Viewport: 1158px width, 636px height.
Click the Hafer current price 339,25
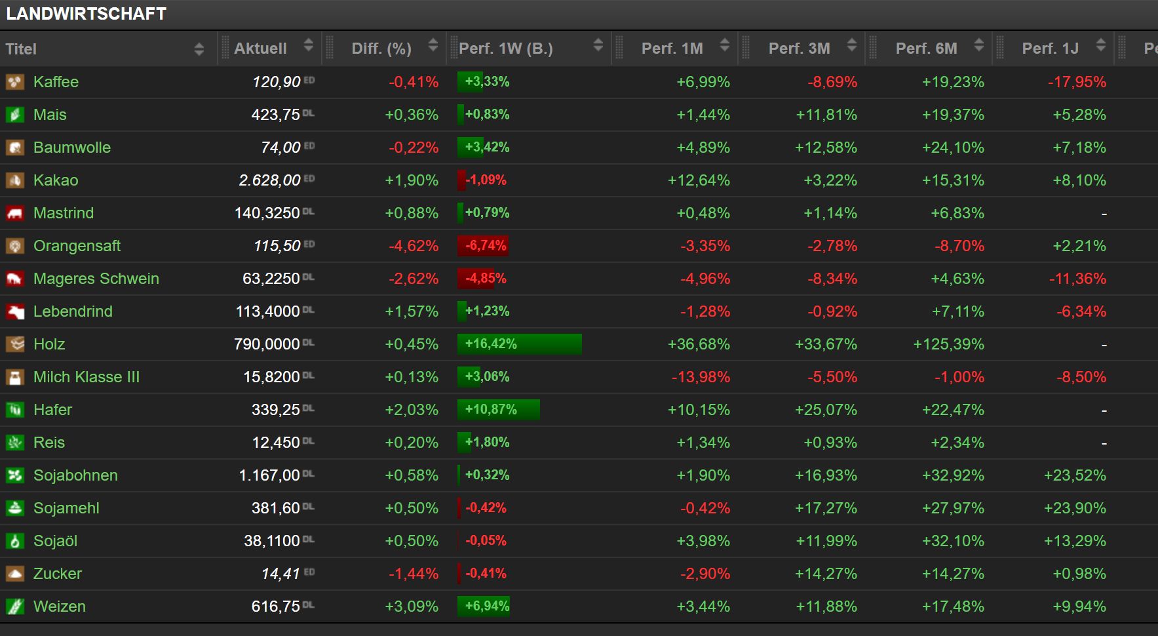275,410
